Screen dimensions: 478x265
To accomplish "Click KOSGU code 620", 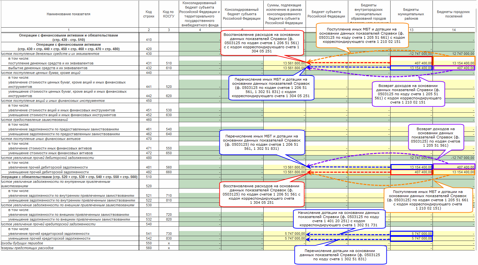I will (x=169, y=96).
